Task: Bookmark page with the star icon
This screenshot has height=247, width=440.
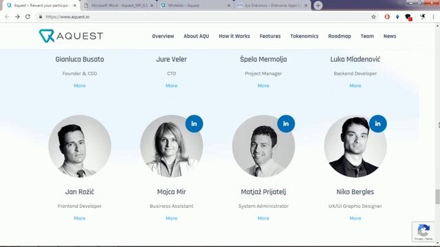Action: [x=373, y=16]
